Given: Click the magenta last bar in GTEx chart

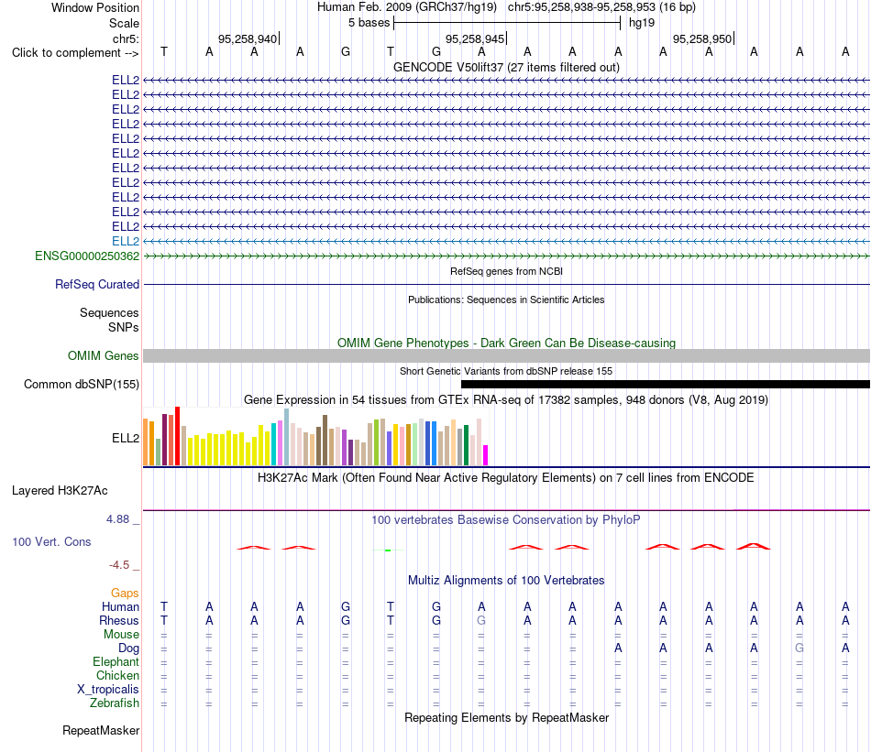Looking at the screenshot, I should (486, 455).
